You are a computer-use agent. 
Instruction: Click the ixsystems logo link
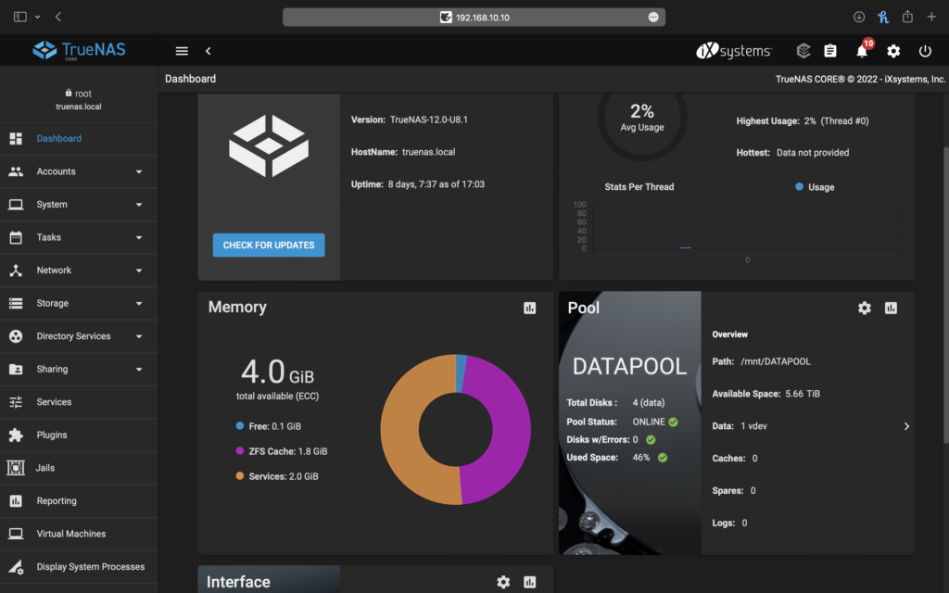(734, 51)
